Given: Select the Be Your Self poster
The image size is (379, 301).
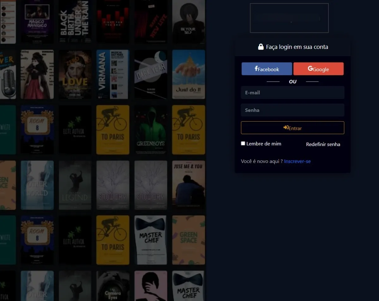Looking at the screenshot, I should coord(189,21).
